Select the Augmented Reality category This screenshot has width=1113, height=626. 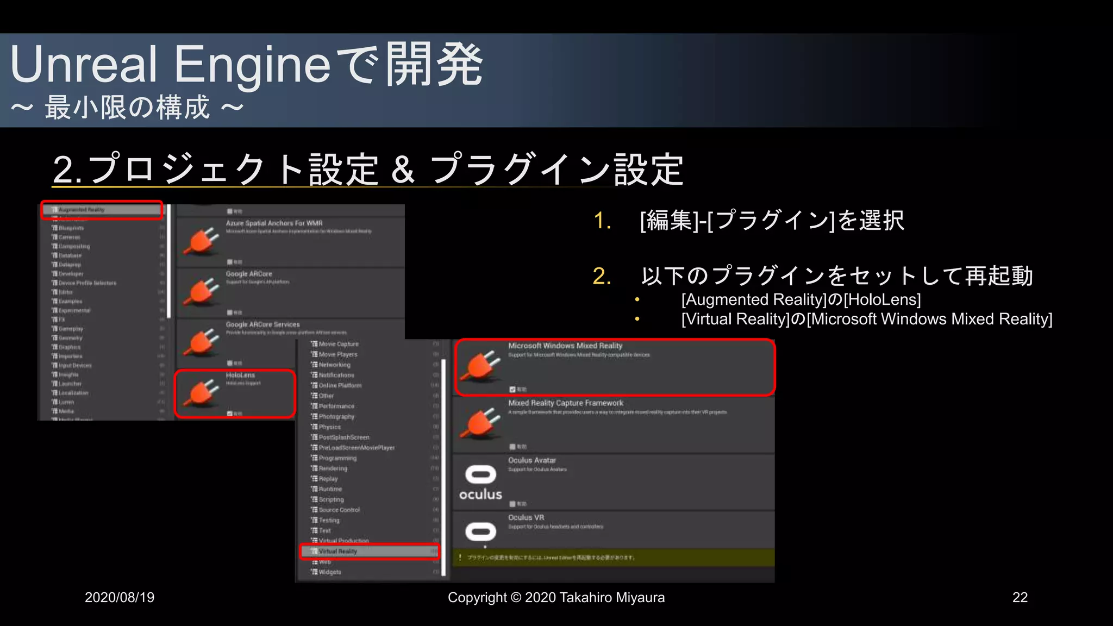click(102, 210)
